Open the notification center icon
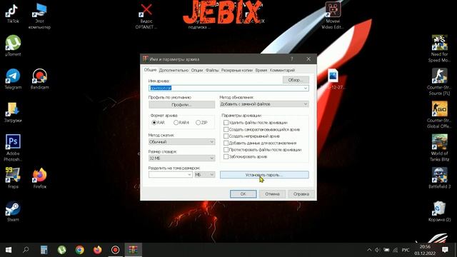 [445, 250]
